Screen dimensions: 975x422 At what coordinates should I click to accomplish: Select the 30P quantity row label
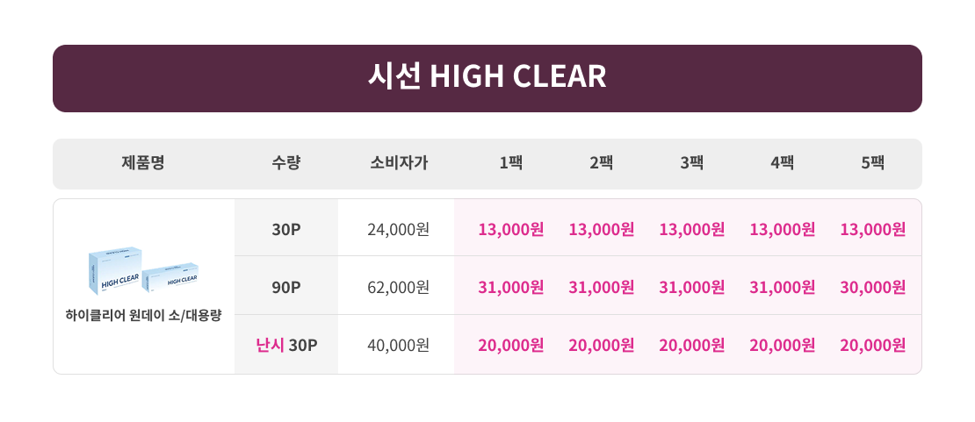click(x=286, y=230)
